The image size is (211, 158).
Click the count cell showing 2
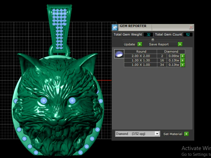click(162, 56)
